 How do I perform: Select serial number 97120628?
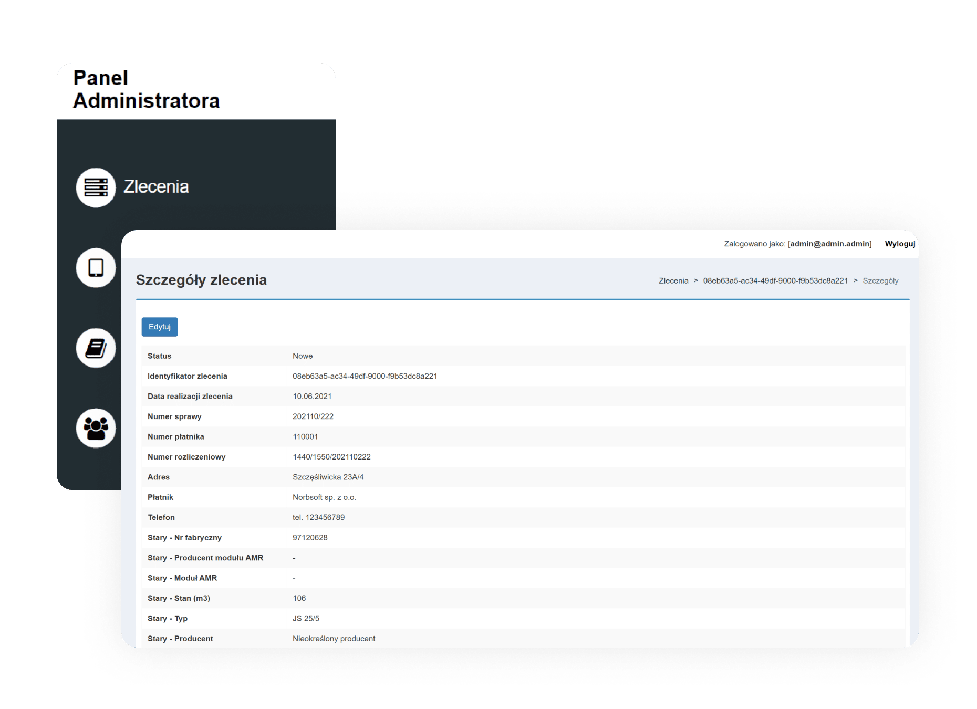(310, 538)
